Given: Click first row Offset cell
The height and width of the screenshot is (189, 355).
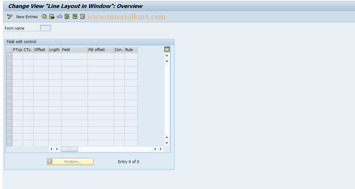Looking at the screenshot, I should 41,56.
